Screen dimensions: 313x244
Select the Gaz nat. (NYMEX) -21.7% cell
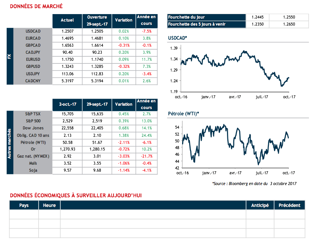[146, 156]
